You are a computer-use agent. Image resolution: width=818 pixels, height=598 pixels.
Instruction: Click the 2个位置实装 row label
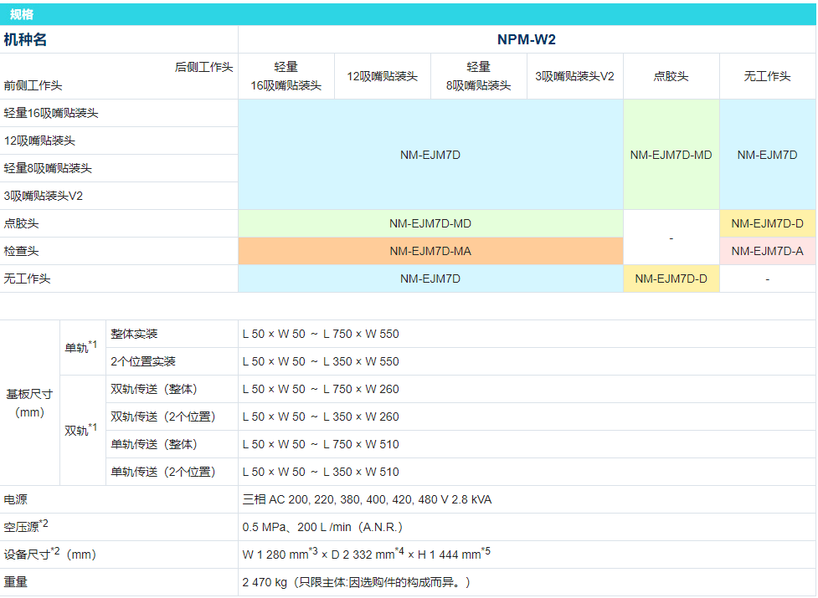click(143, 361)
